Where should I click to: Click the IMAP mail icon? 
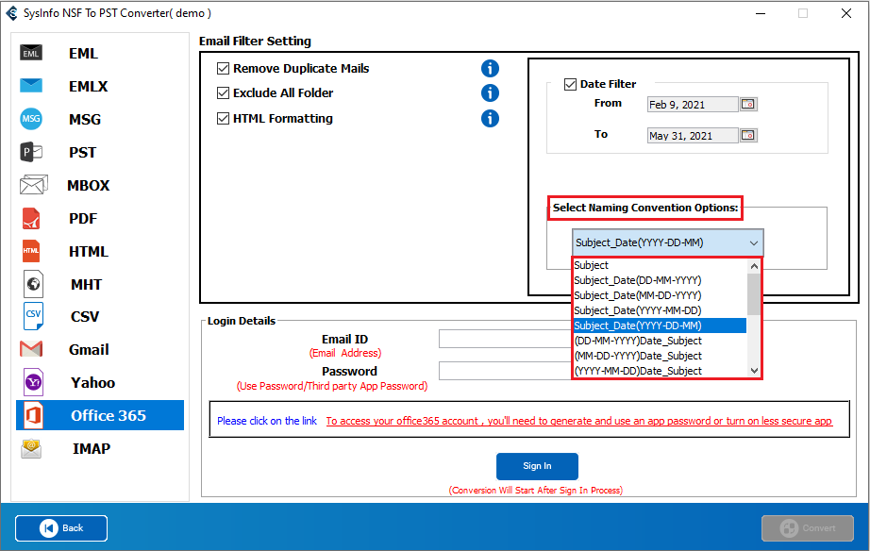(x=31, y=448)
